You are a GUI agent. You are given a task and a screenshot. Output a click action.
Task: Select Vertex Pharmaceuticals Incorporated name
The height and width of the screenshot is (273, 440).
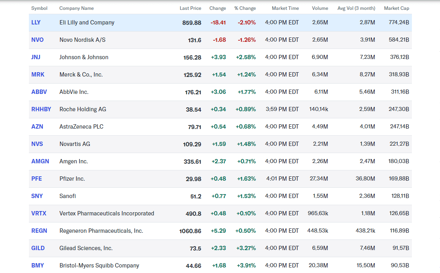(106, 213)
